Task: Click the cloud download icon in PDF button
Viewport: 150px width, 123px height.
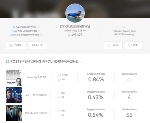Action: coord(129,45)
